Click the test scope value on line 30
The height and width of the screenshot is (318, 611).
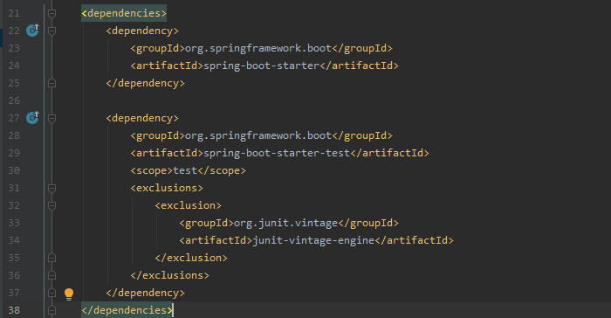(x=185, y=170)
